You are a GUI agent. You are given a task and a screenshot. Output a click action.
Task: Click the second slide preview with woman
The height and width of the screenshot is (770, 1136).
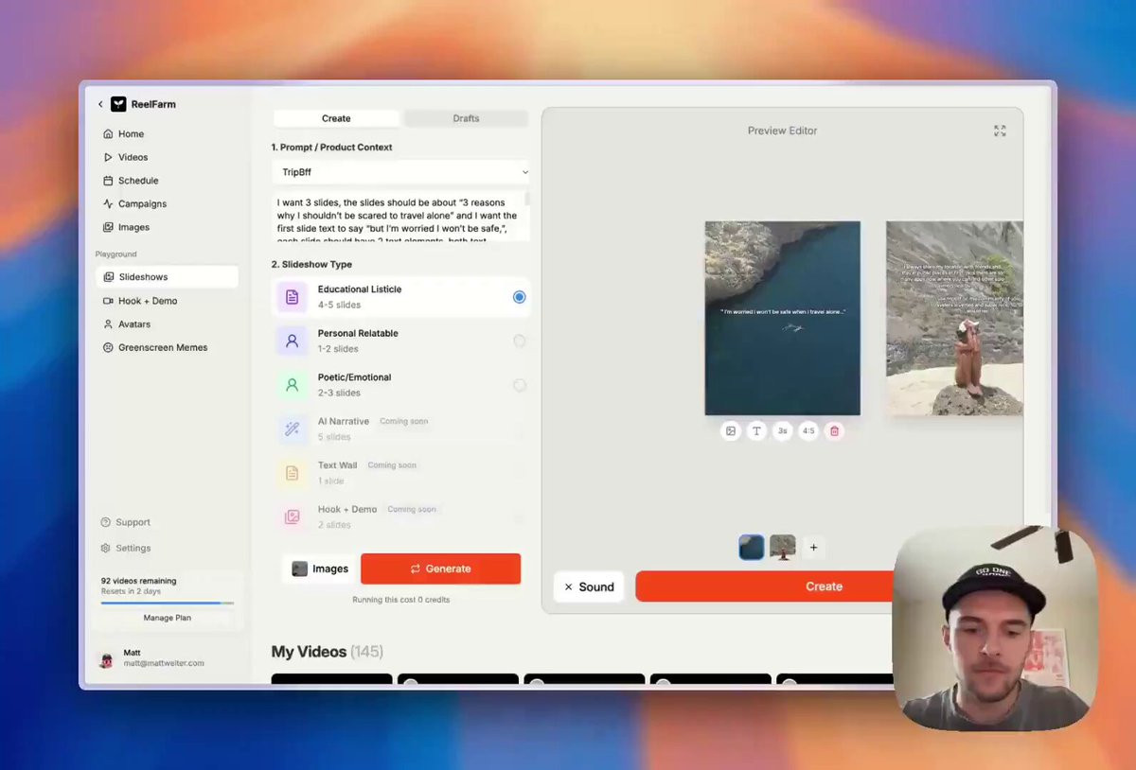954,318
